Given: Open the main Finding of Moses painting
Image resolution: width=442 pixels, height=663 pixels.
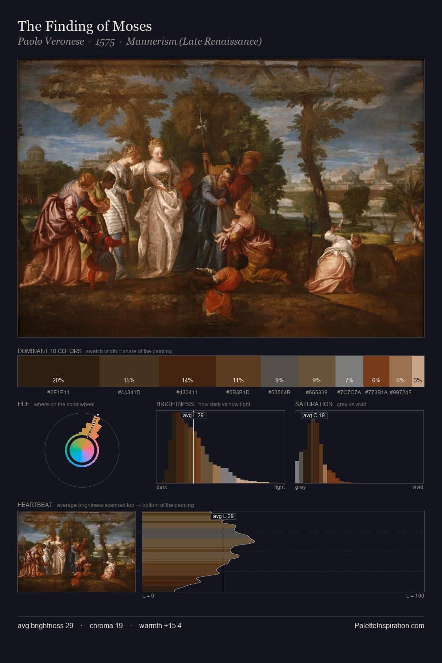Looking at the screenshot, I should coord(221,198).
